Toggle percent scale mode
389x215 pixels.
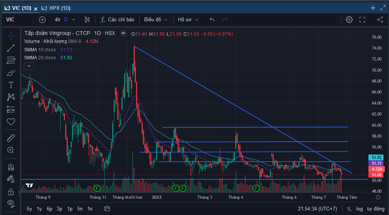349,209
